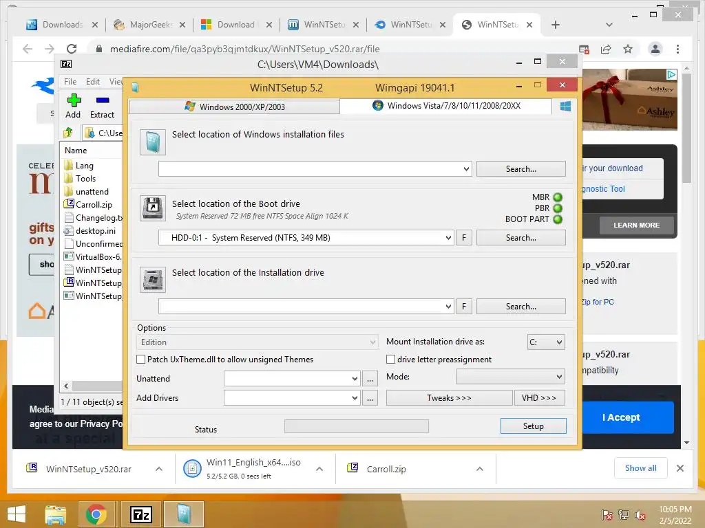Click the Setup button
This screenshot has width=705, height=528.
tap(534, 426)
